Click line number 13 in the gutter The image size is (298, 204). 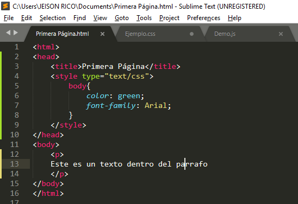pos(15,164)
